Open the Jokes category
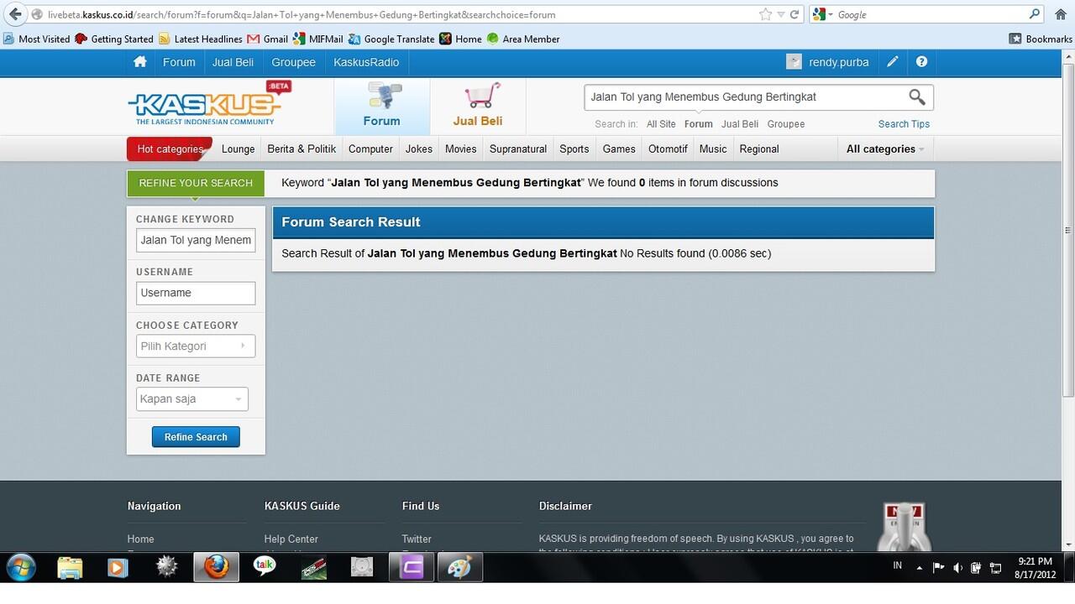This screenshot has width=1075, height=604. [419, 149]
